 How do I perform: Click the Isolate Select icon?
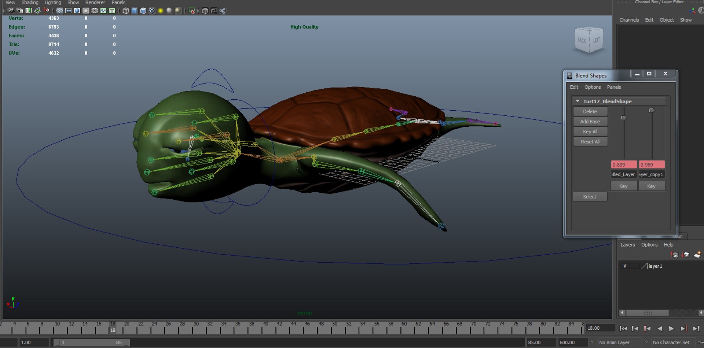pos(192,11)
